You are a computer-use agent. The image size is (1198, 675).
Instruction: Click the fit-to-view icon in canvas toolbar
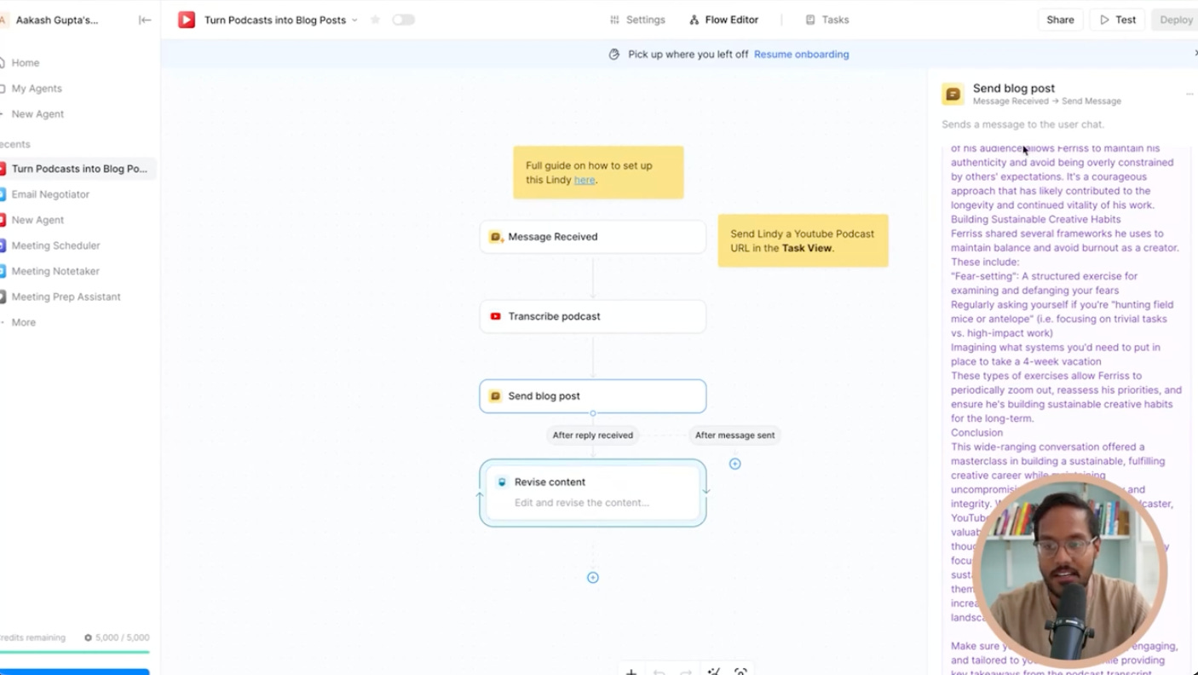pos(740,672)
